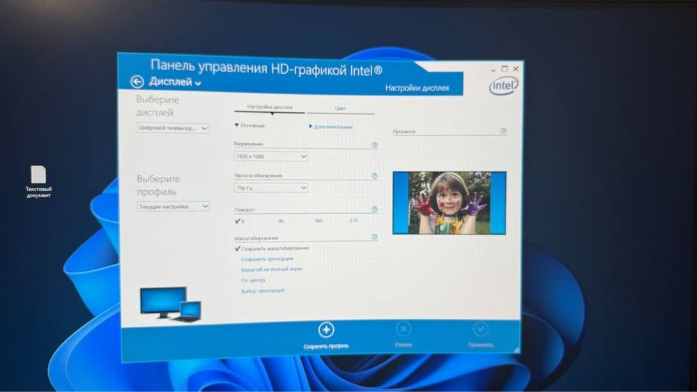Open help for Частота обновления setting
This screenshot has width=697, height=392.
click(374, 175)
